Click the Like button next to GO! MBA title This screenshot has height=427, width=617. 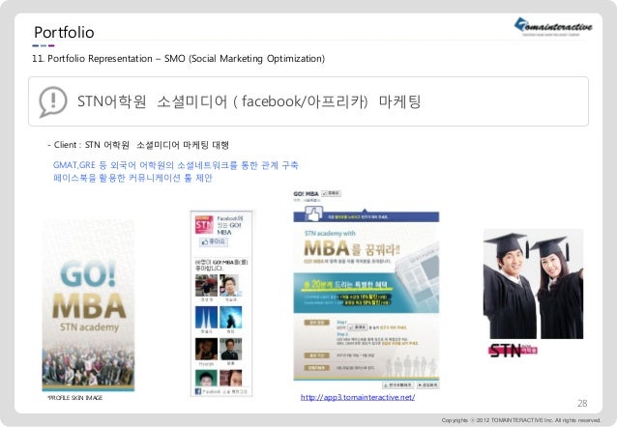(x=331, y=193)
